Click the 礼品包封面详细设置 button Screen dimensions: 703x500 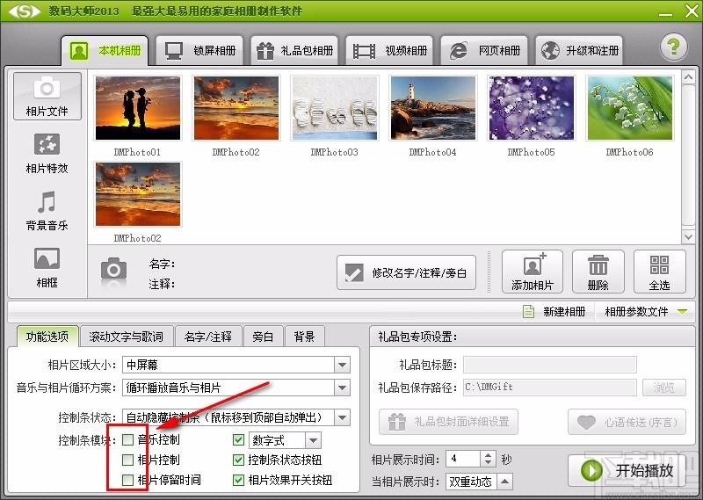(448, 422)
